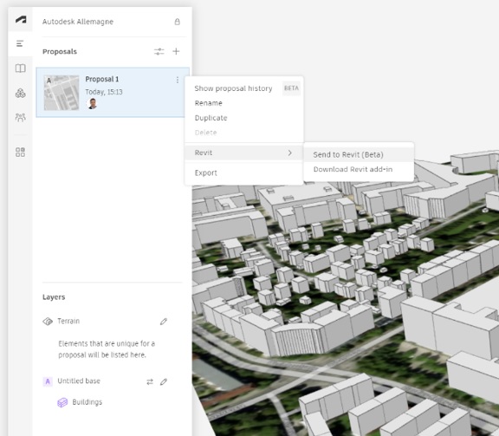Click the Autodesk Allemagne project name
This screenshot has width=499, height=436.
pos(78,22)
